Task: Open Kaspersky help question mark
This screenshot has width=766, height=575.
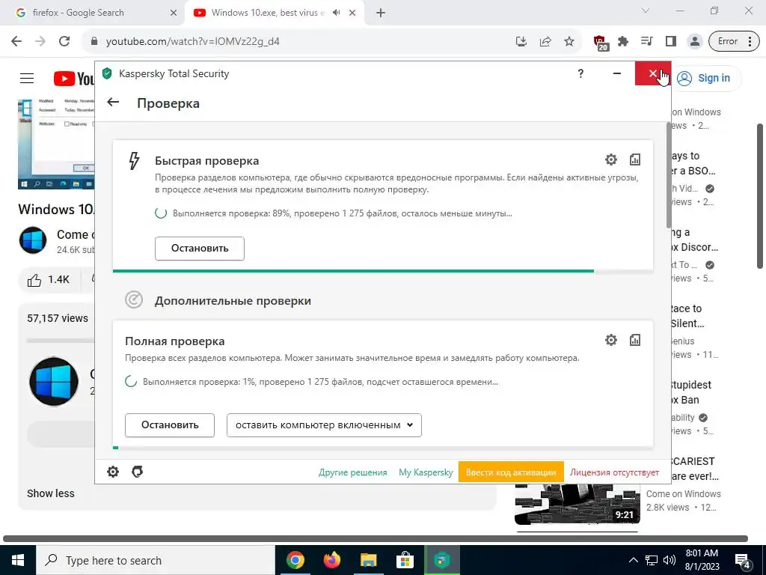Action: 580,74
